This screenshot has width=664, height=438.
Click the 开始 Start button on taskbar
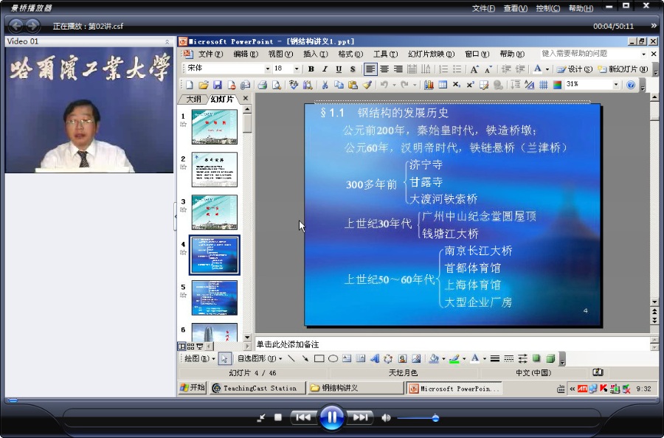(193, 388)
